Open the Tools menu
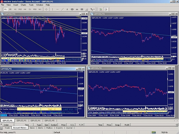This screenshot has height=134, width=179. pos(31,5)
